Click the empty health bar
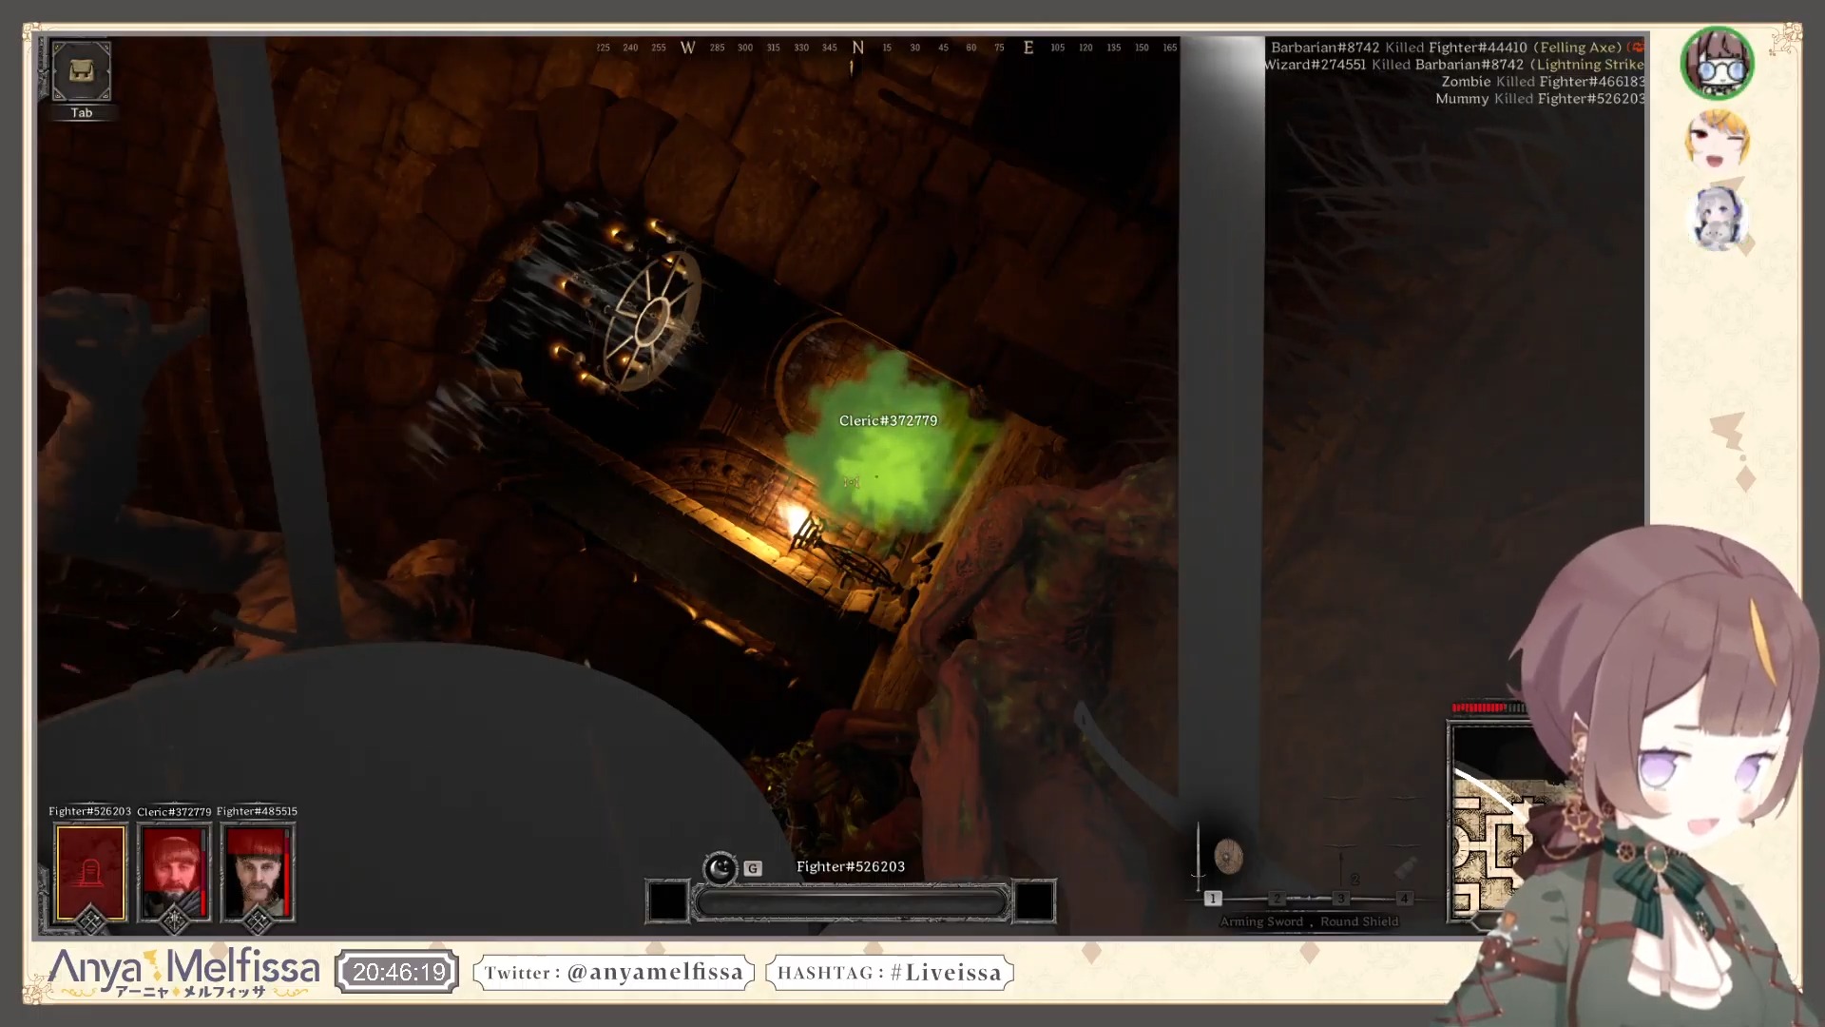The width and height of the screenshot is (1825, 1027). tap(851, 902)
